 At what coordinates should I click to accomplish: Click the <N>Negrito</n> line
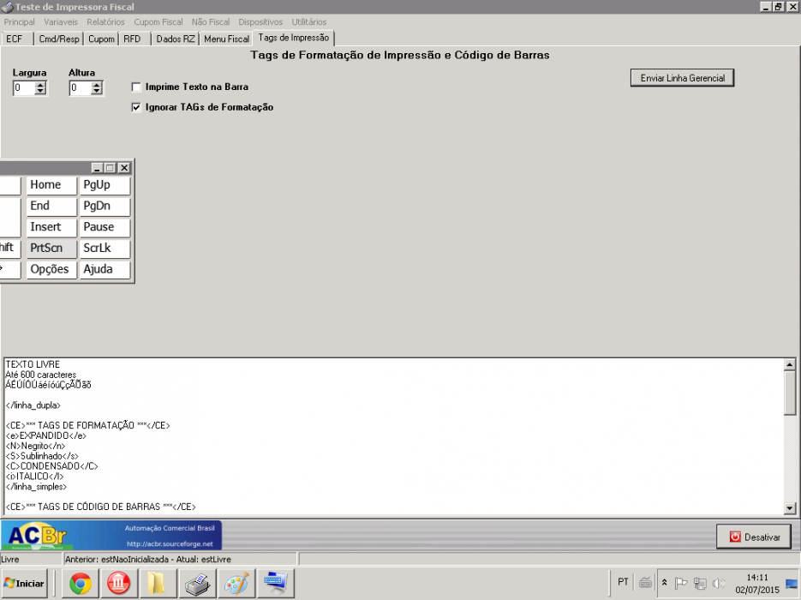(x=35, y=446)
